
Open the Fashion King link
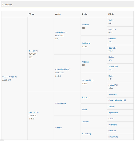coord(61,104)
